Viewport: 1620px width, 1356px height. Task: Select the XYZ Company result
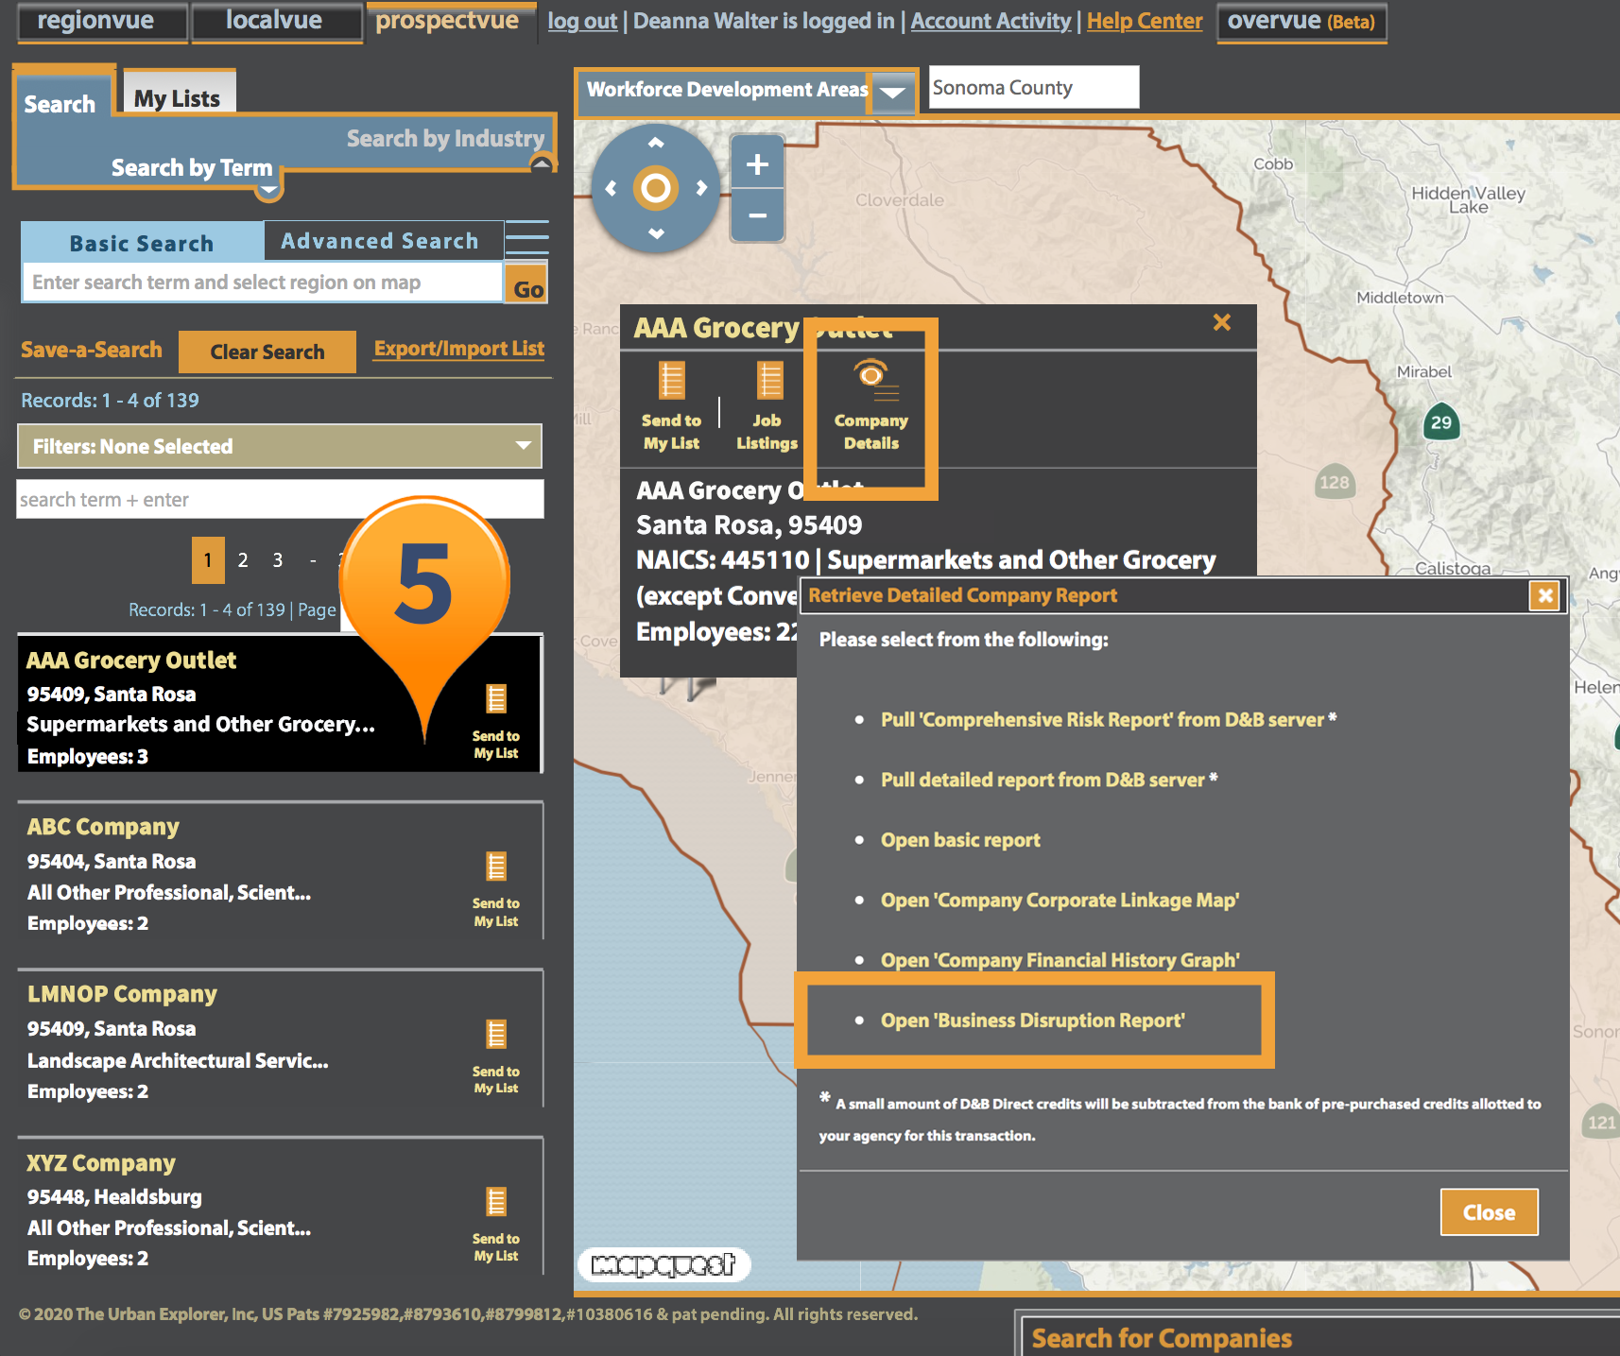click(280, 1207)
